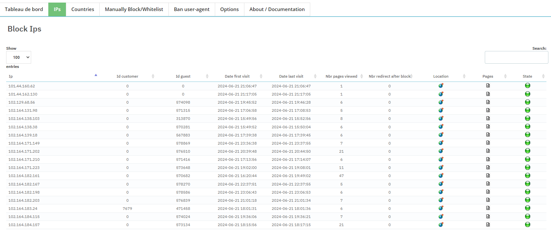
Task: Click customer id 7679
Action: [127, 209]
